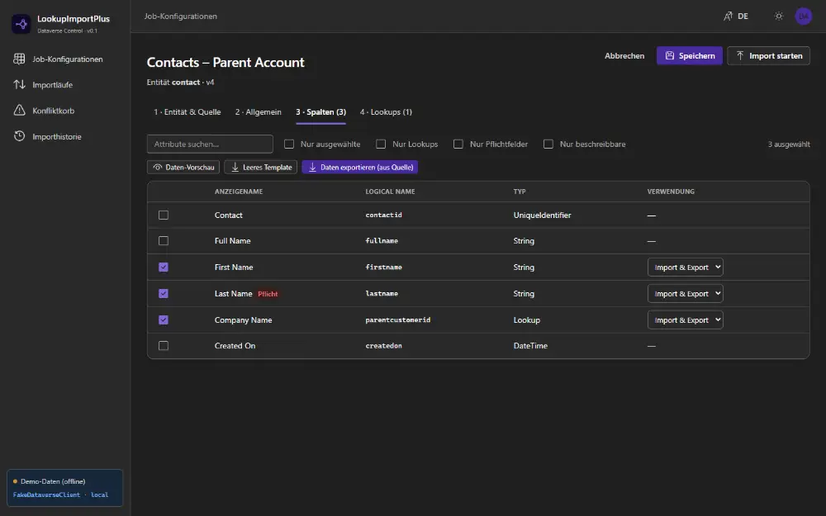826x516 pixels.
Task: Check the Full Name row checkbox
Action: [164, 240]
